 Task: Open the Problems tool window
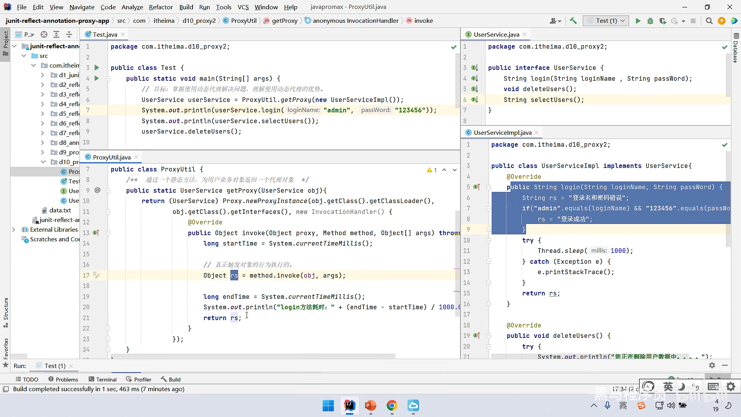pos(63,379)
